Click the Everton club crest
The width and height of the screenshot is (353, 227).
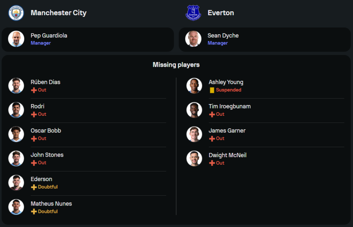pos(193,13)
